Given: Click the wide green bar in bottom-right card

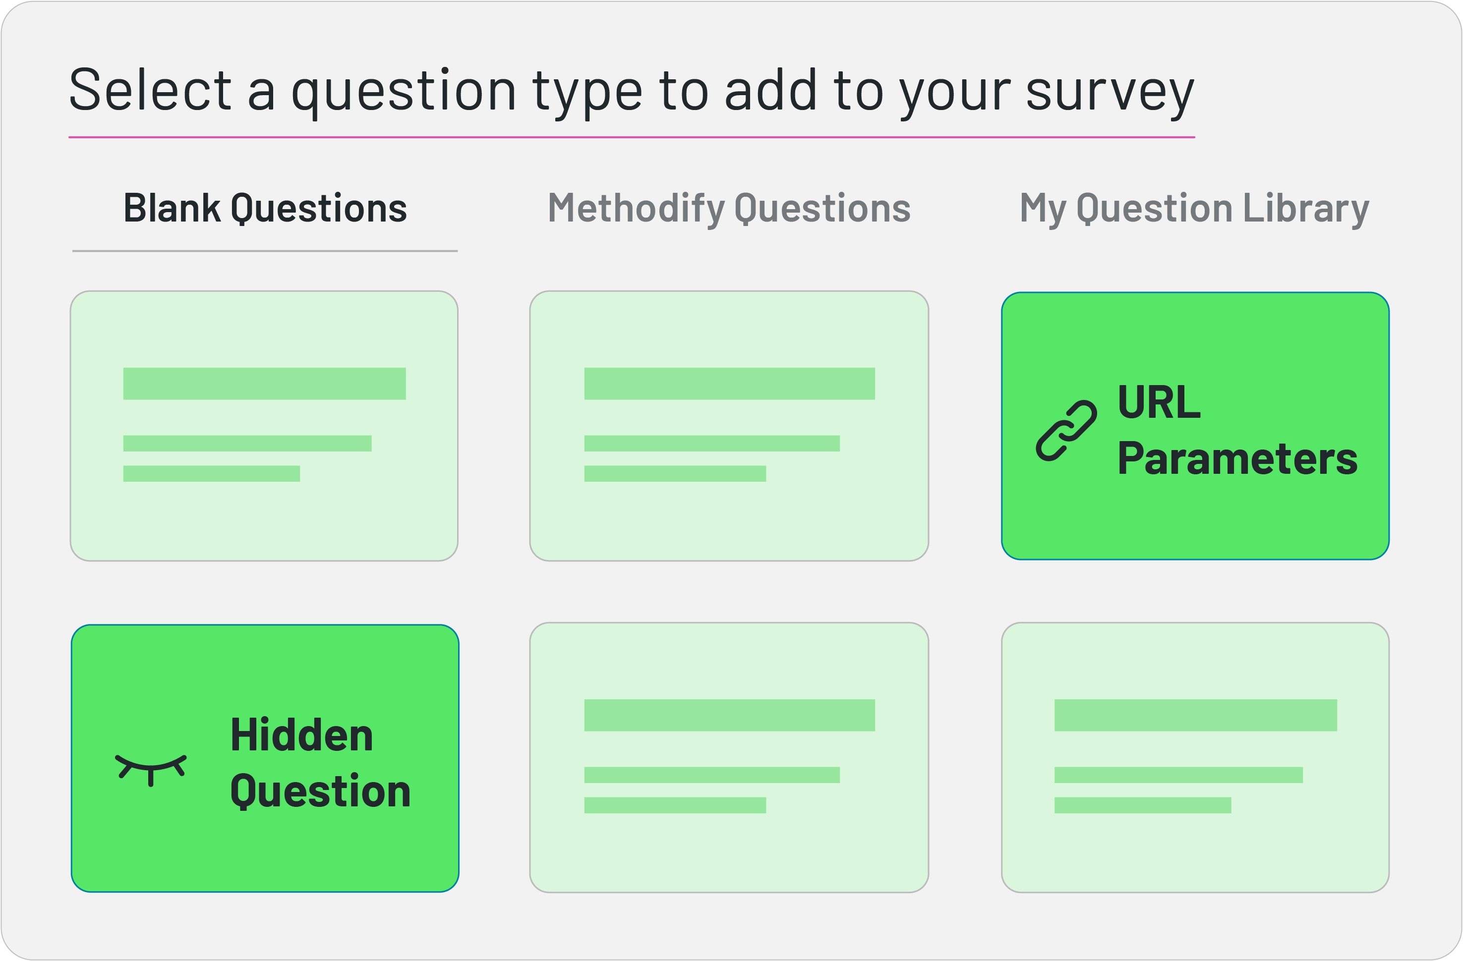Looking at the screenshot, I should (1195, 715).
